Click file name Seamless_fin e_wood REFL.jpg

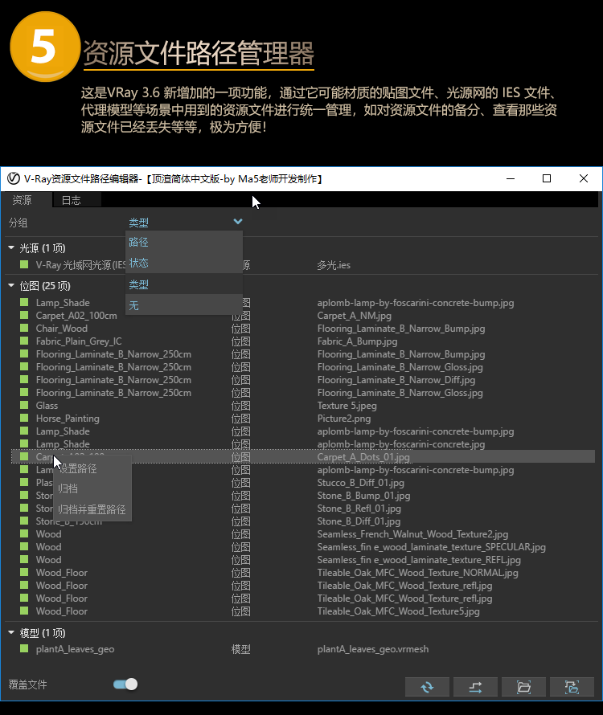[x=419, y=559]
